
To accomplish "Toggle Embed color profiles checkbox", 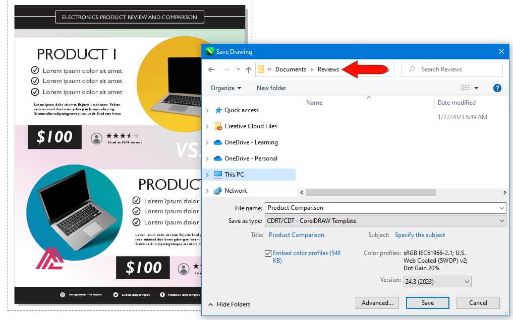I will tap(268, 254).
